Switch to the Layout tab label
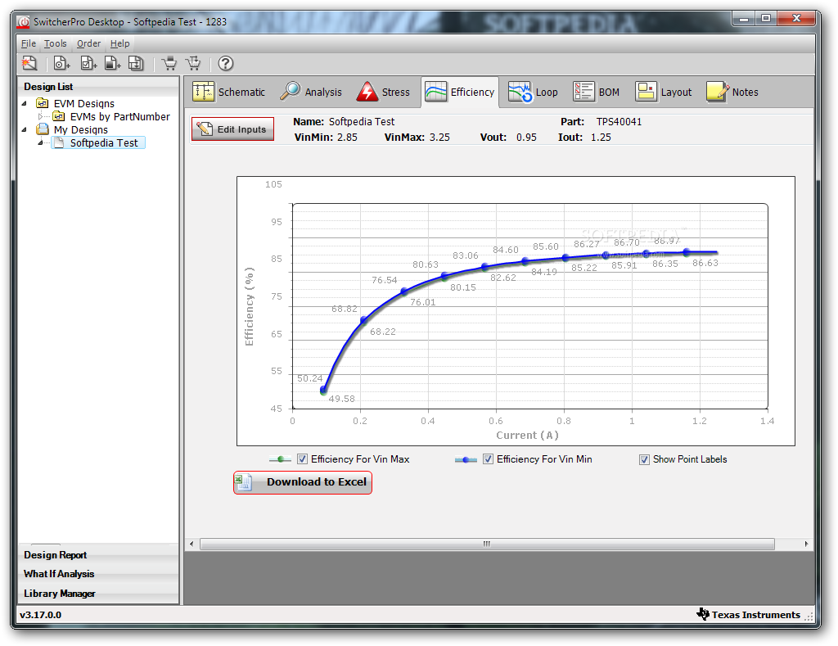Screen dimensions: 838x646 point(676,92)
